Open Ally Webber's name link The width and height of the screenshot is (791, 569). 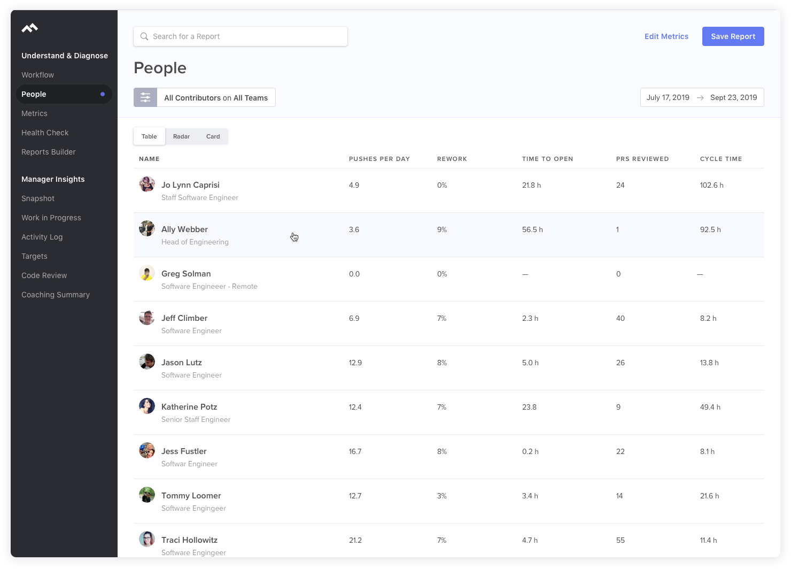(184, 229)
